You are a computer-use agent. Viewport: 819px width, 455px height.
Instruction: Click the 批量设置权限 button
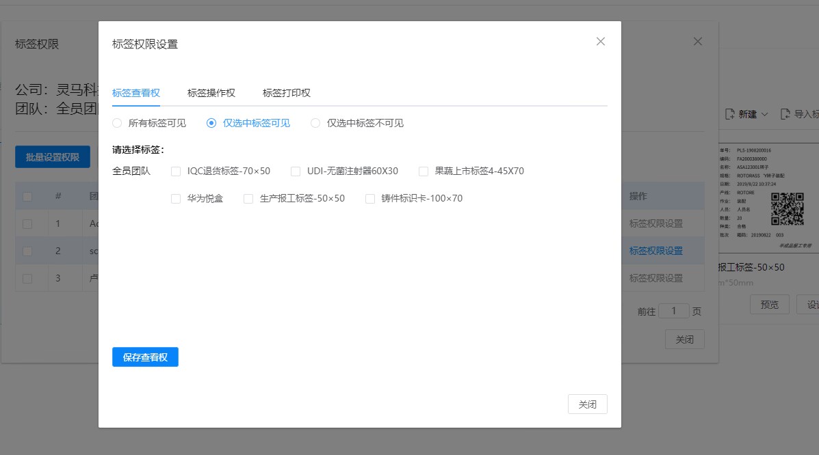[x=53, y=157]
